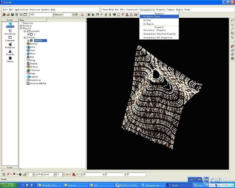Open the Applications menu

(x=22, y=10)
